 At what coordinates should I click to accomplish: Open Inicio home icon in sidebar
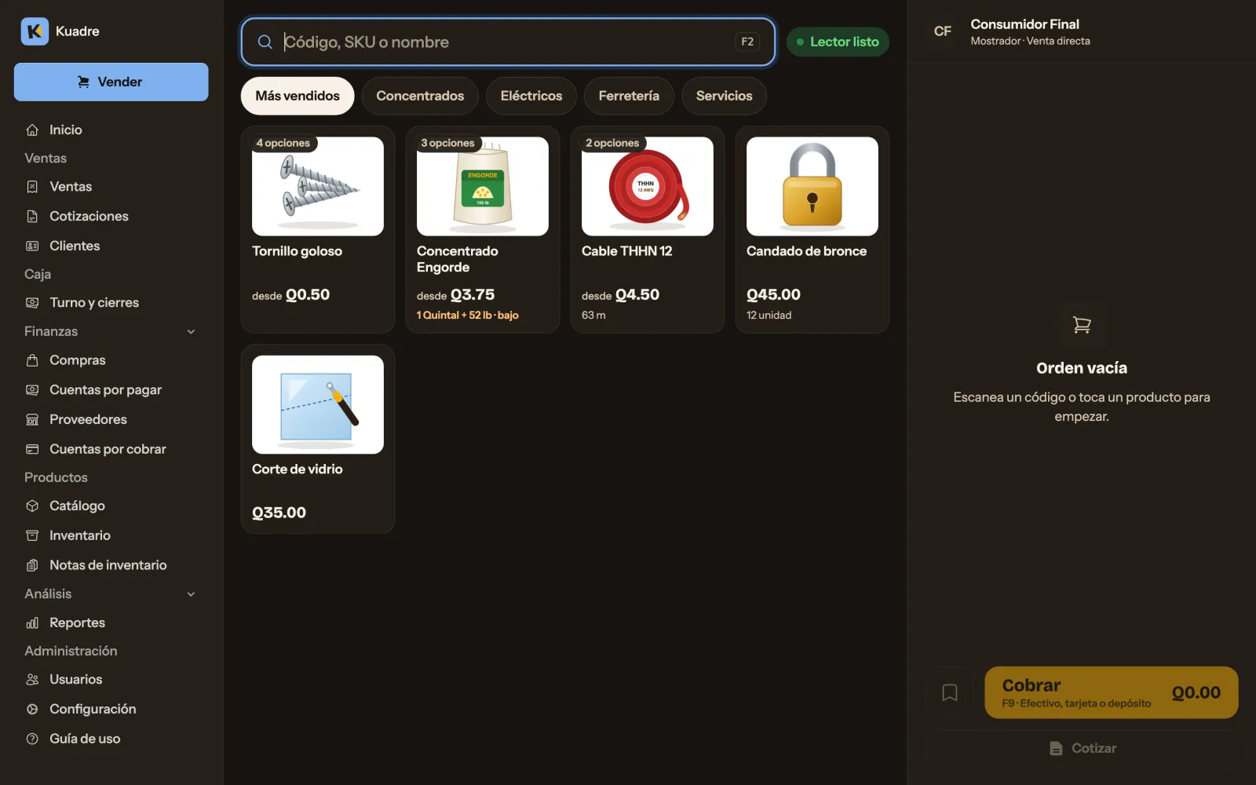(32, 130)
